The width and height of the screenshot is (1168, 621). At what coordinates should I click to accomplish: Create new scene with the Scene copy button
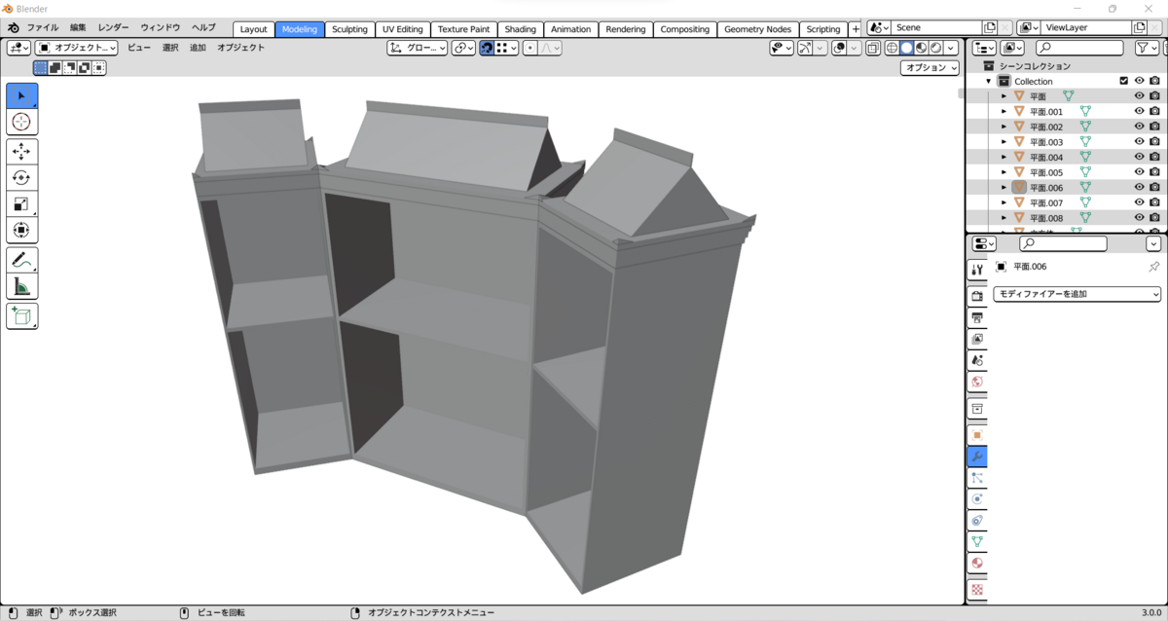990,28
